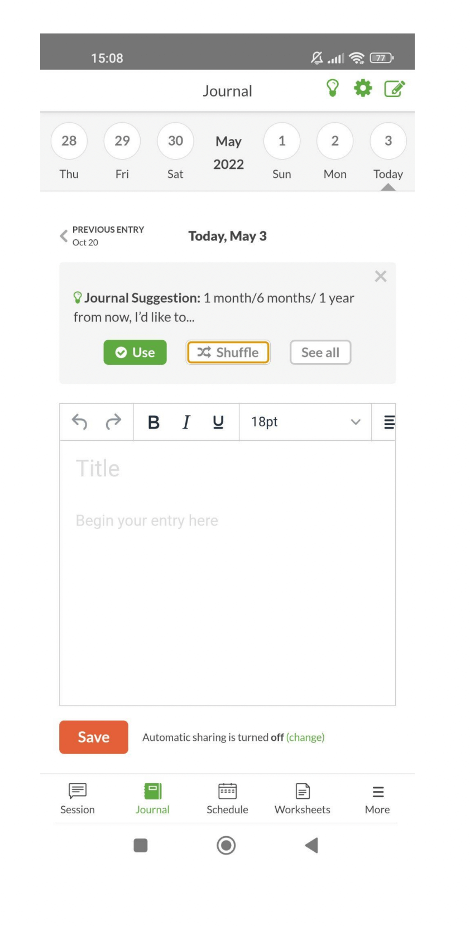Change automatic sharing setting
470x926 pixels.
coord(305,737)
